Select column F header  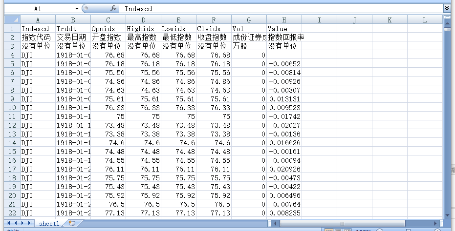point(214,19)
